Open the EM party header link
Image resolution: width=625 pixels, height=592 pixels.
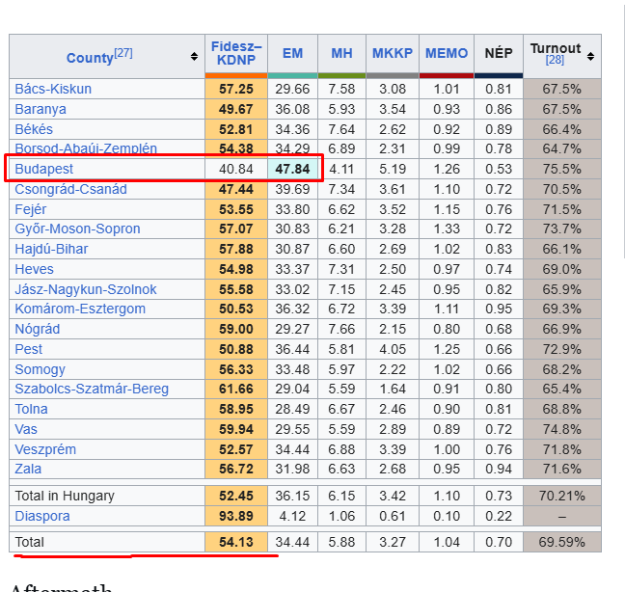[x=292, y=53]
